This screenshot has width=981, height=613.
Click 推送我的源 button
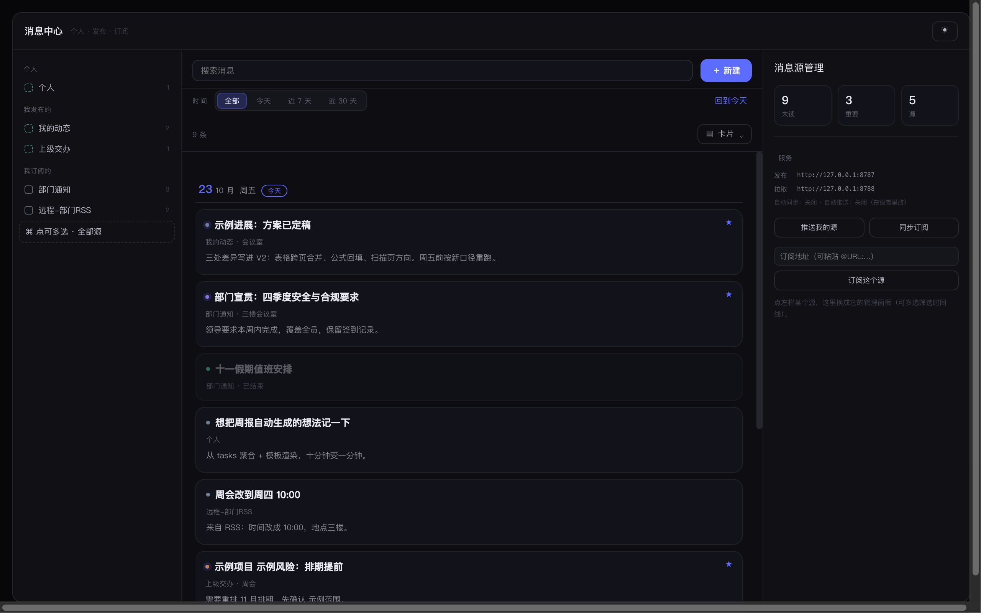tap(819, 228)
